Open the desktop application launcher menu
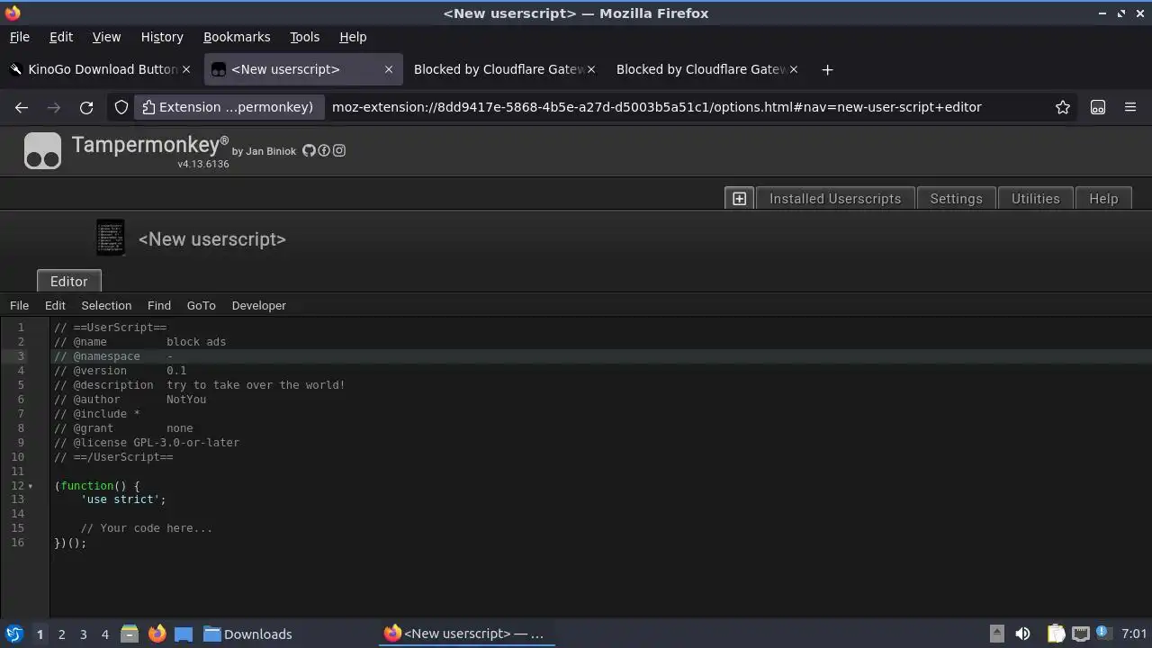 [13, 634]
